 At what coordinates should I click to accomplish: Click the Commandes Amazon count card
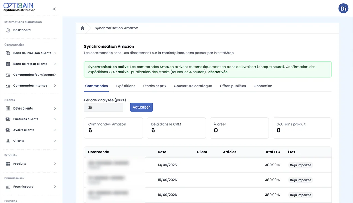(114, 128)
